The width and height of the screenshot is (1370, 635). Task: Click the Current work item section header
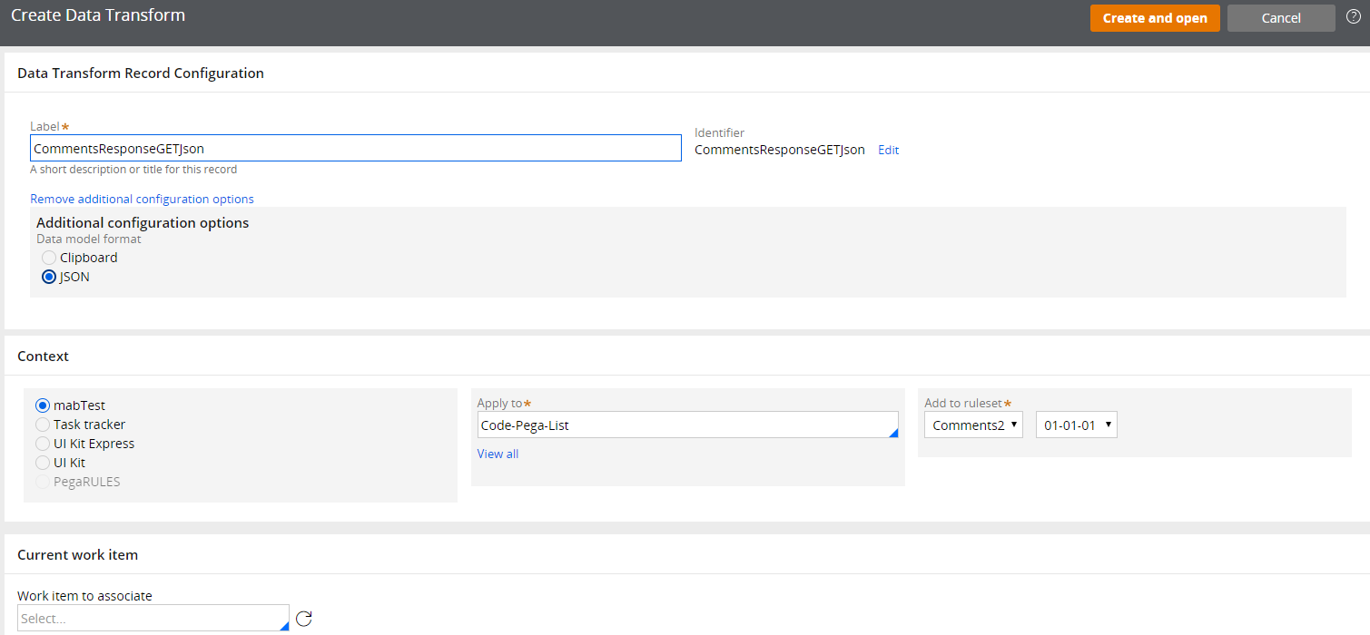click(x=77, y=554)
